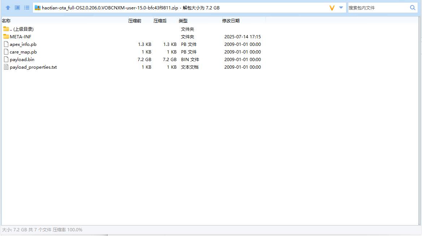The image size is (422, 236).
Task: Select the payload.bin file
Action: coord(132,60)
